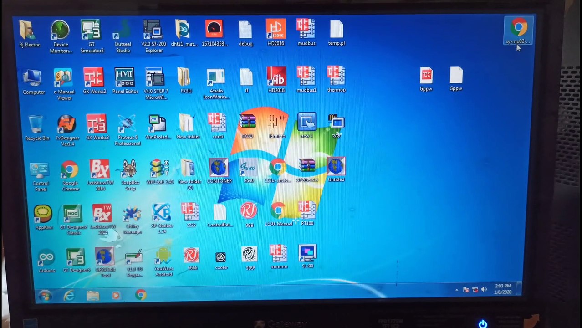Open the Windows Start menu

(45, 296)
